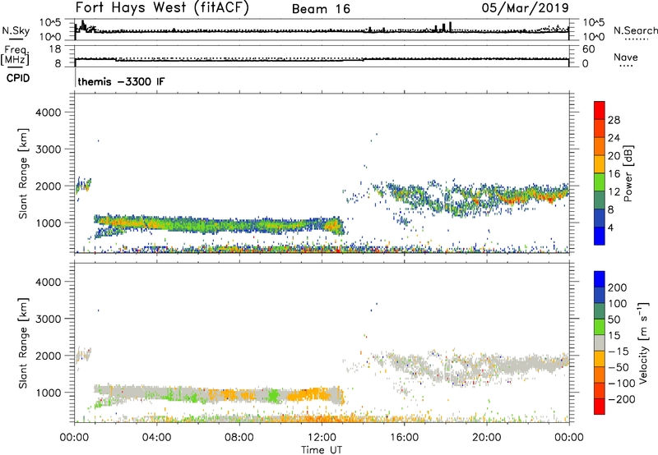Click the 'Beam 16' label

click(x=321, y=9)
